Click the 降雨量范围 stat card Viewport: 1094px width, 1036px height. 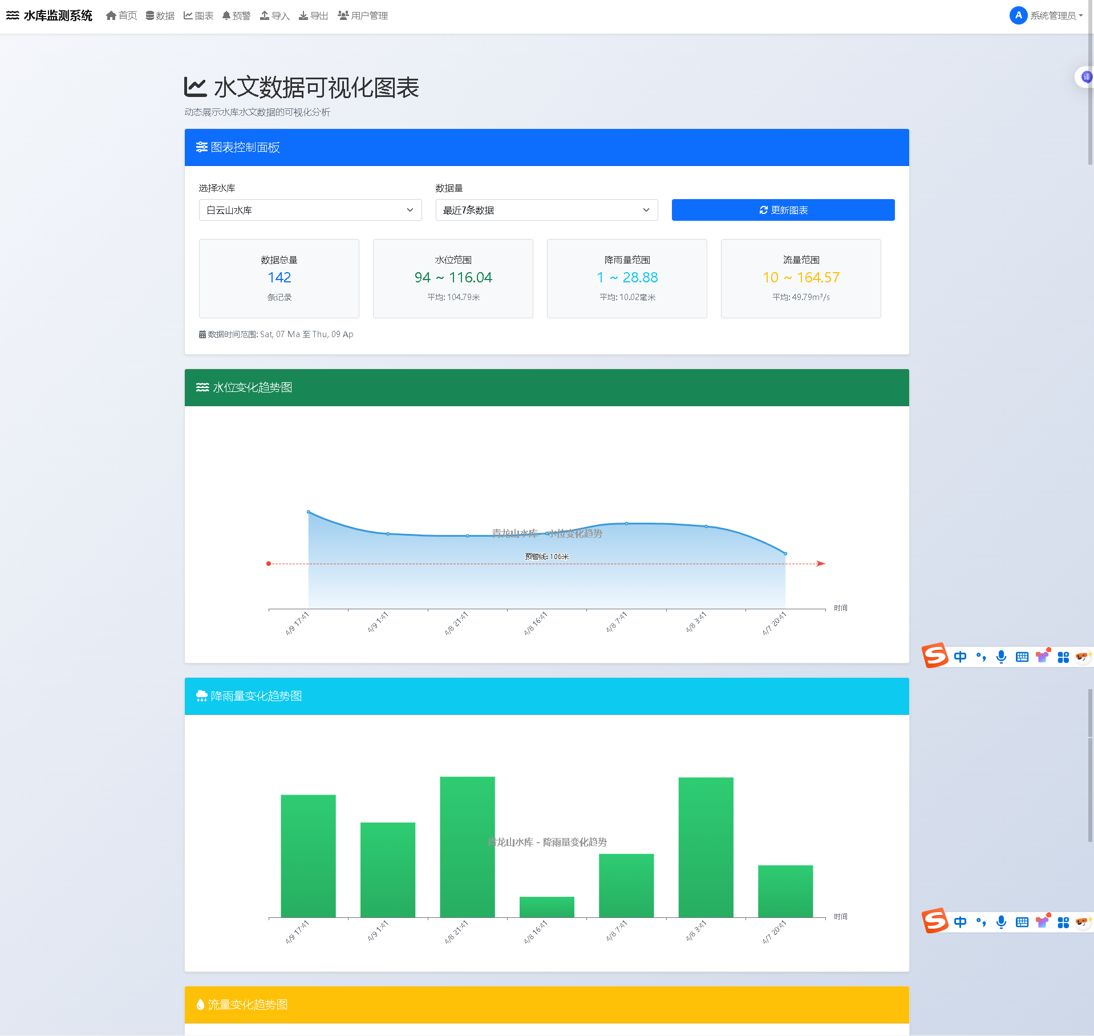627,278
